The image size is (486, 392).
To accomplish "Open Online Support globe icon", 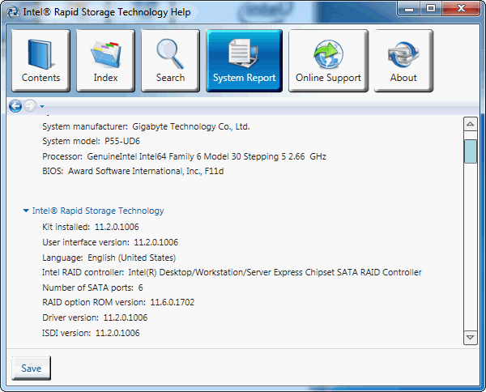I will pyautogui.click(x=328, y=61).
